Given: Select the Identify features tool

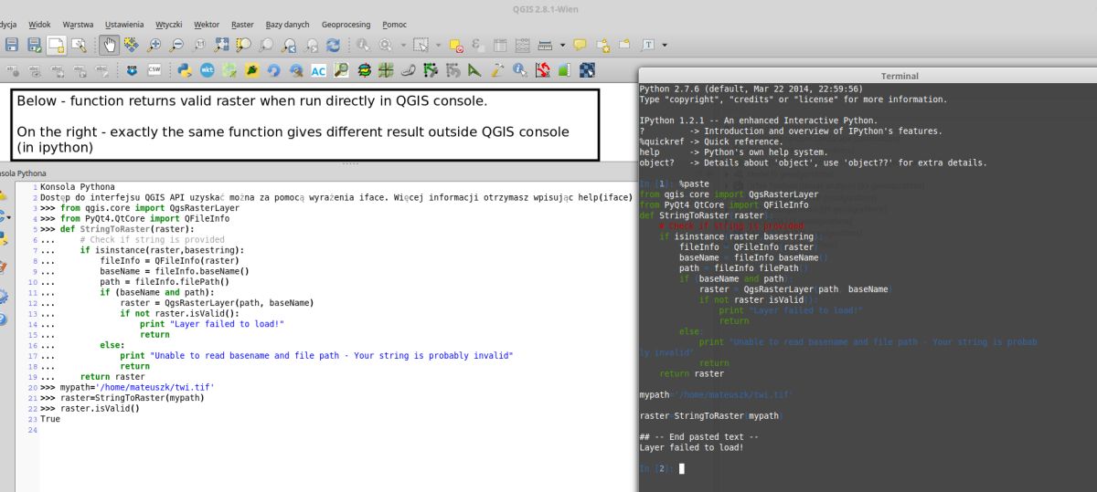Looking at the screenshot, I should pyautogui.click(x=363, y=44).
